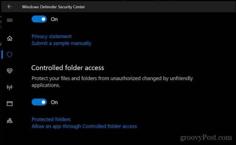Screen dimensions: 236x145
Task: Open the Protected folders link
Action: pos(51,120)
